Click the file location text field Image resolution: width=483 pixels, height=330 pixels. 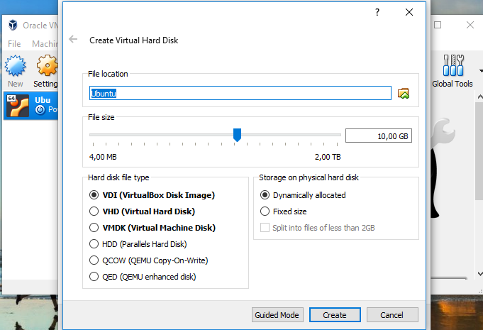[240, 93]
